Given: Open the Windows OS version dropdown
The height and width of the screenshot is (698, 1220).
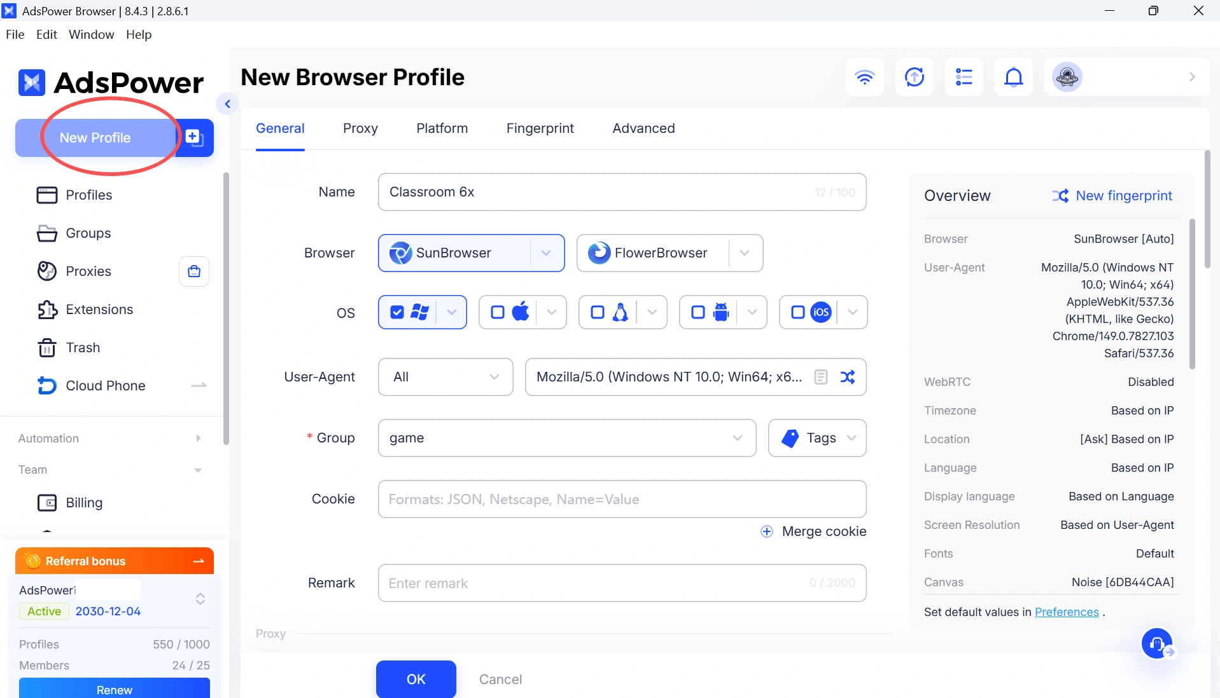Looking at the screenshot, I should [451, 312].
